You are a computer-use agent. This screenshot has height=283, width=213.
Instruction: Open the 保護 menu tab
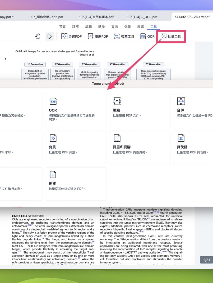point(127,27)
